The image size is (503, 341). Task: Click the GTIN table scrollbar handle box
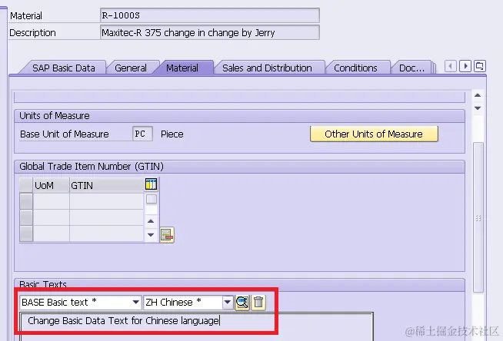[x=152, y=199]
